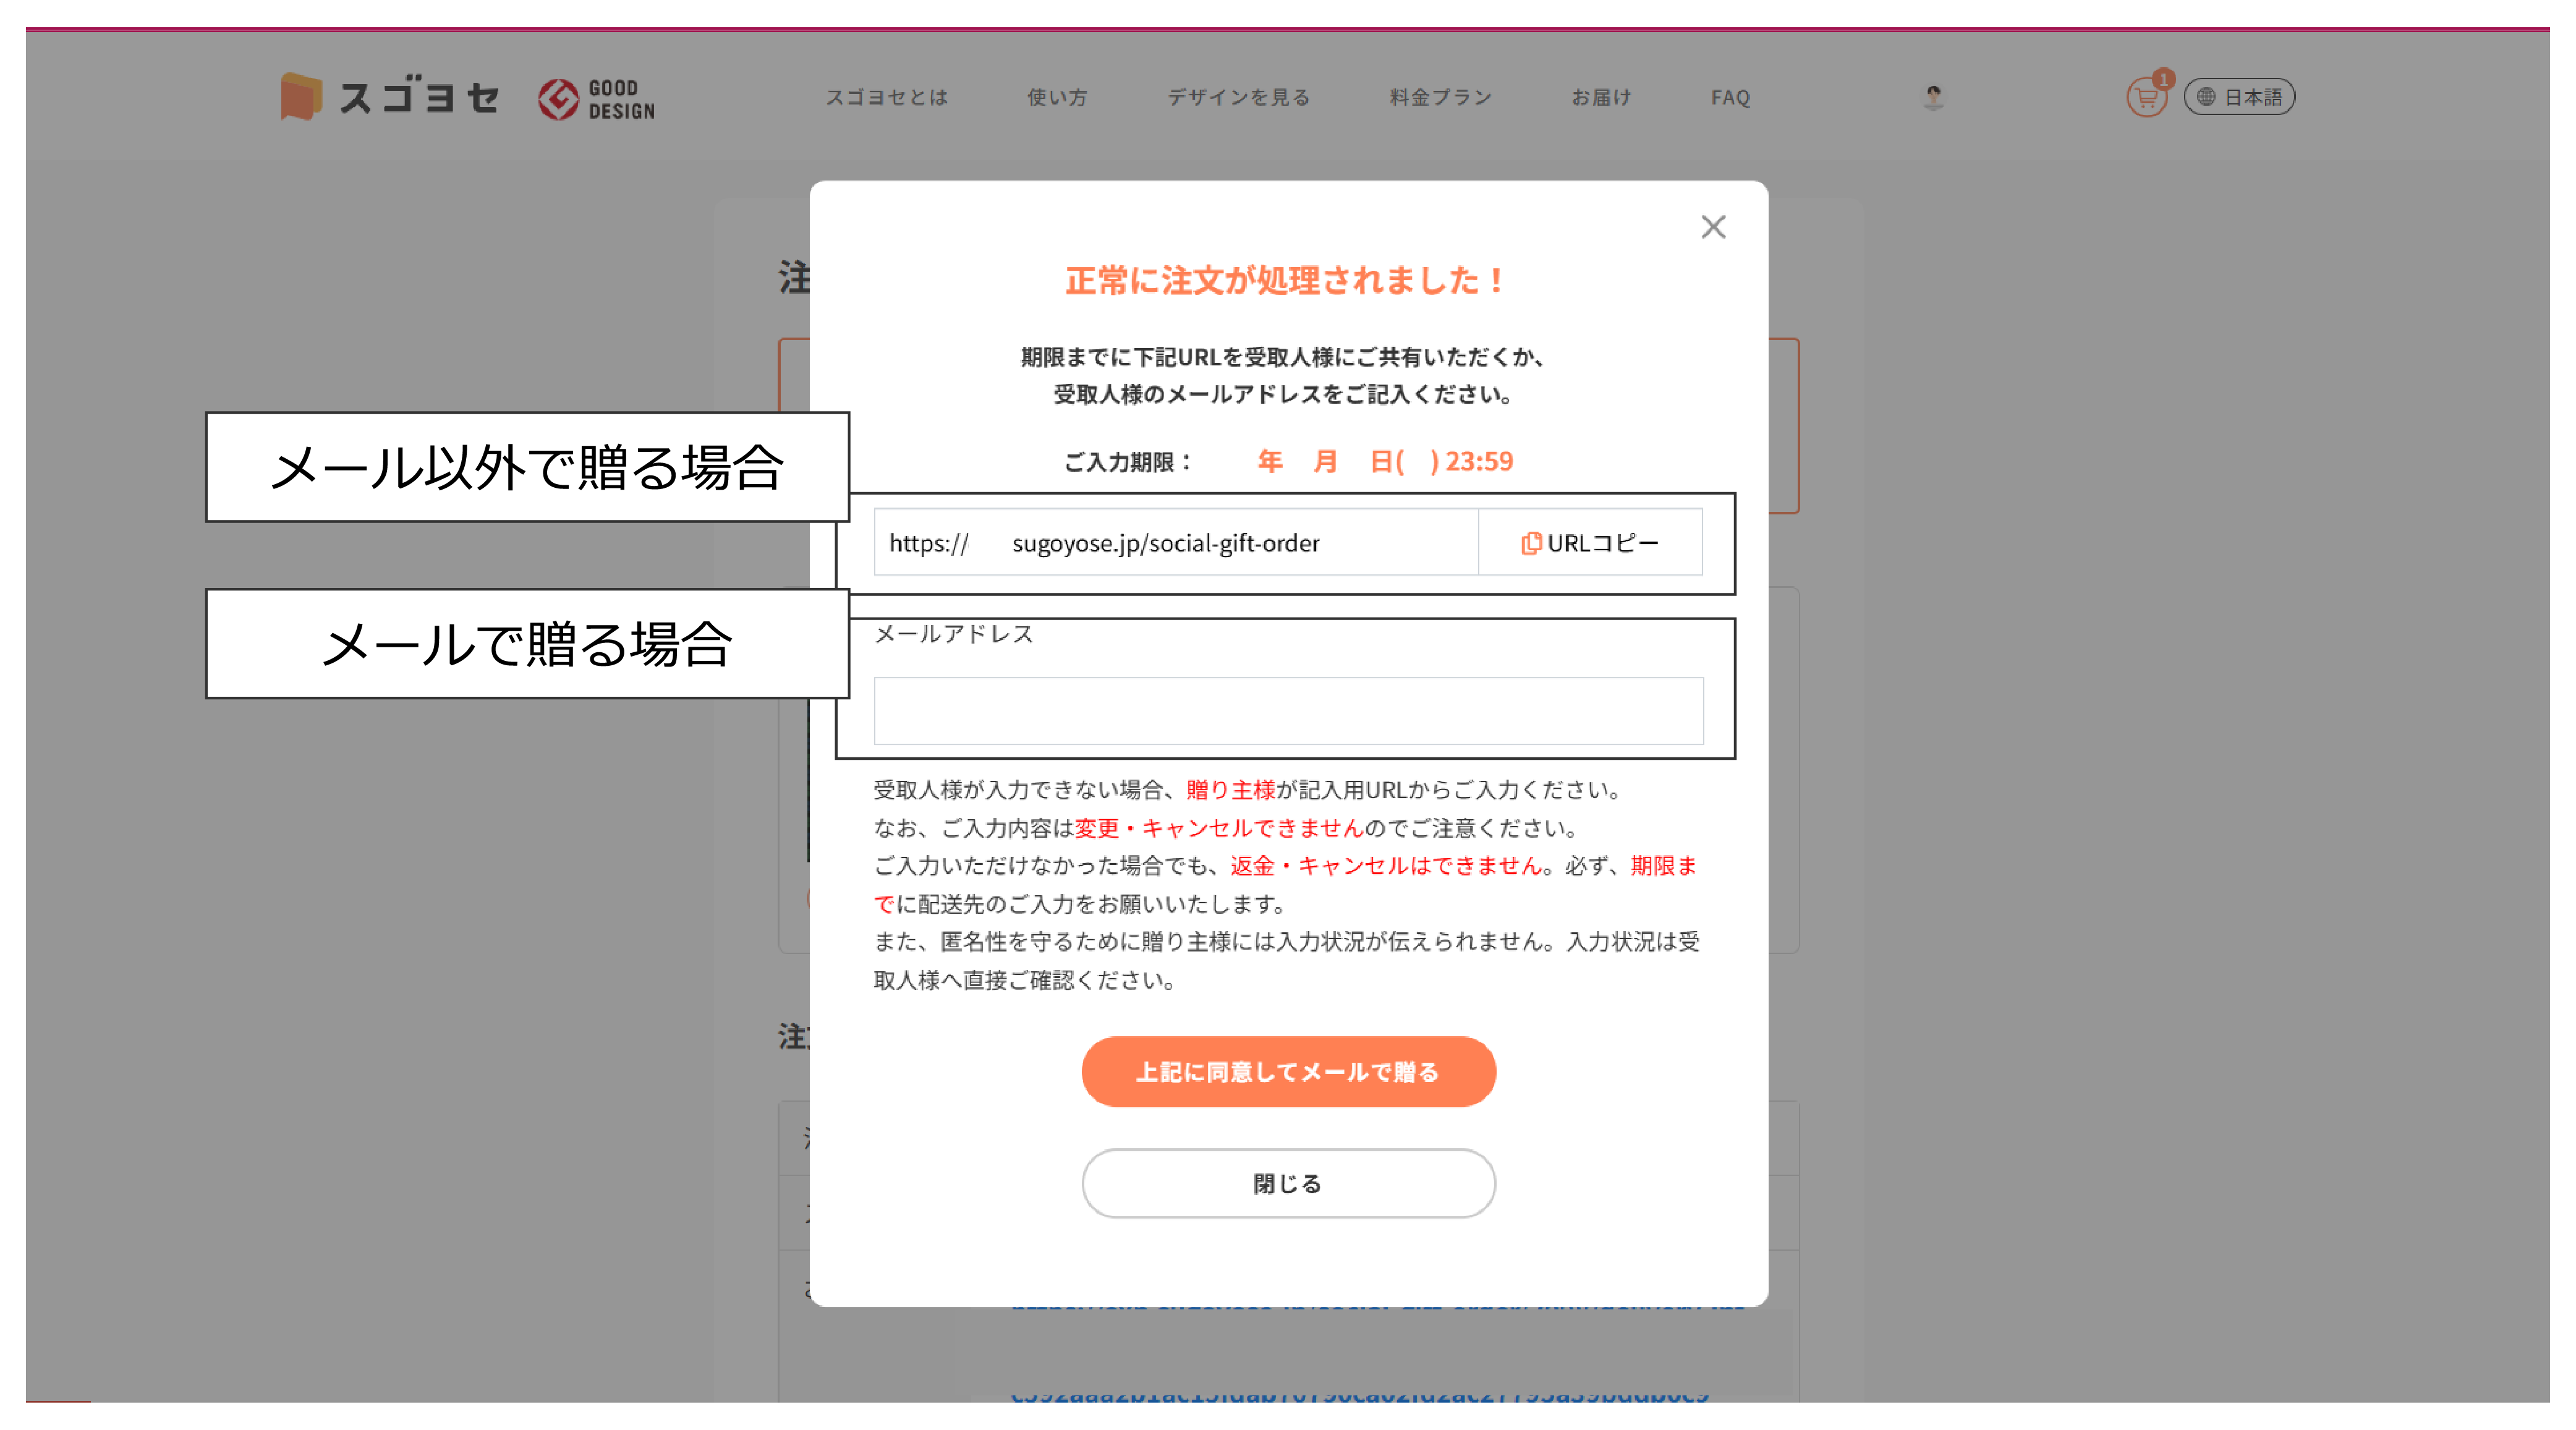Screen dimensions: 2576x1430
Task: Click the cart notification badge
Action: 2163,79
